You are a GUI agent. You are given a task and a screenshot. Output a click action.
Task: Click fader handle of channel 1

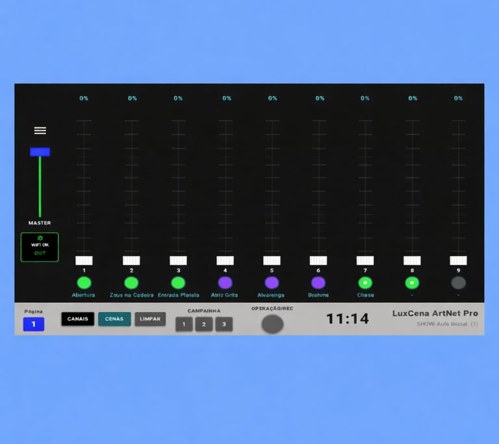[x=84, y=261]
